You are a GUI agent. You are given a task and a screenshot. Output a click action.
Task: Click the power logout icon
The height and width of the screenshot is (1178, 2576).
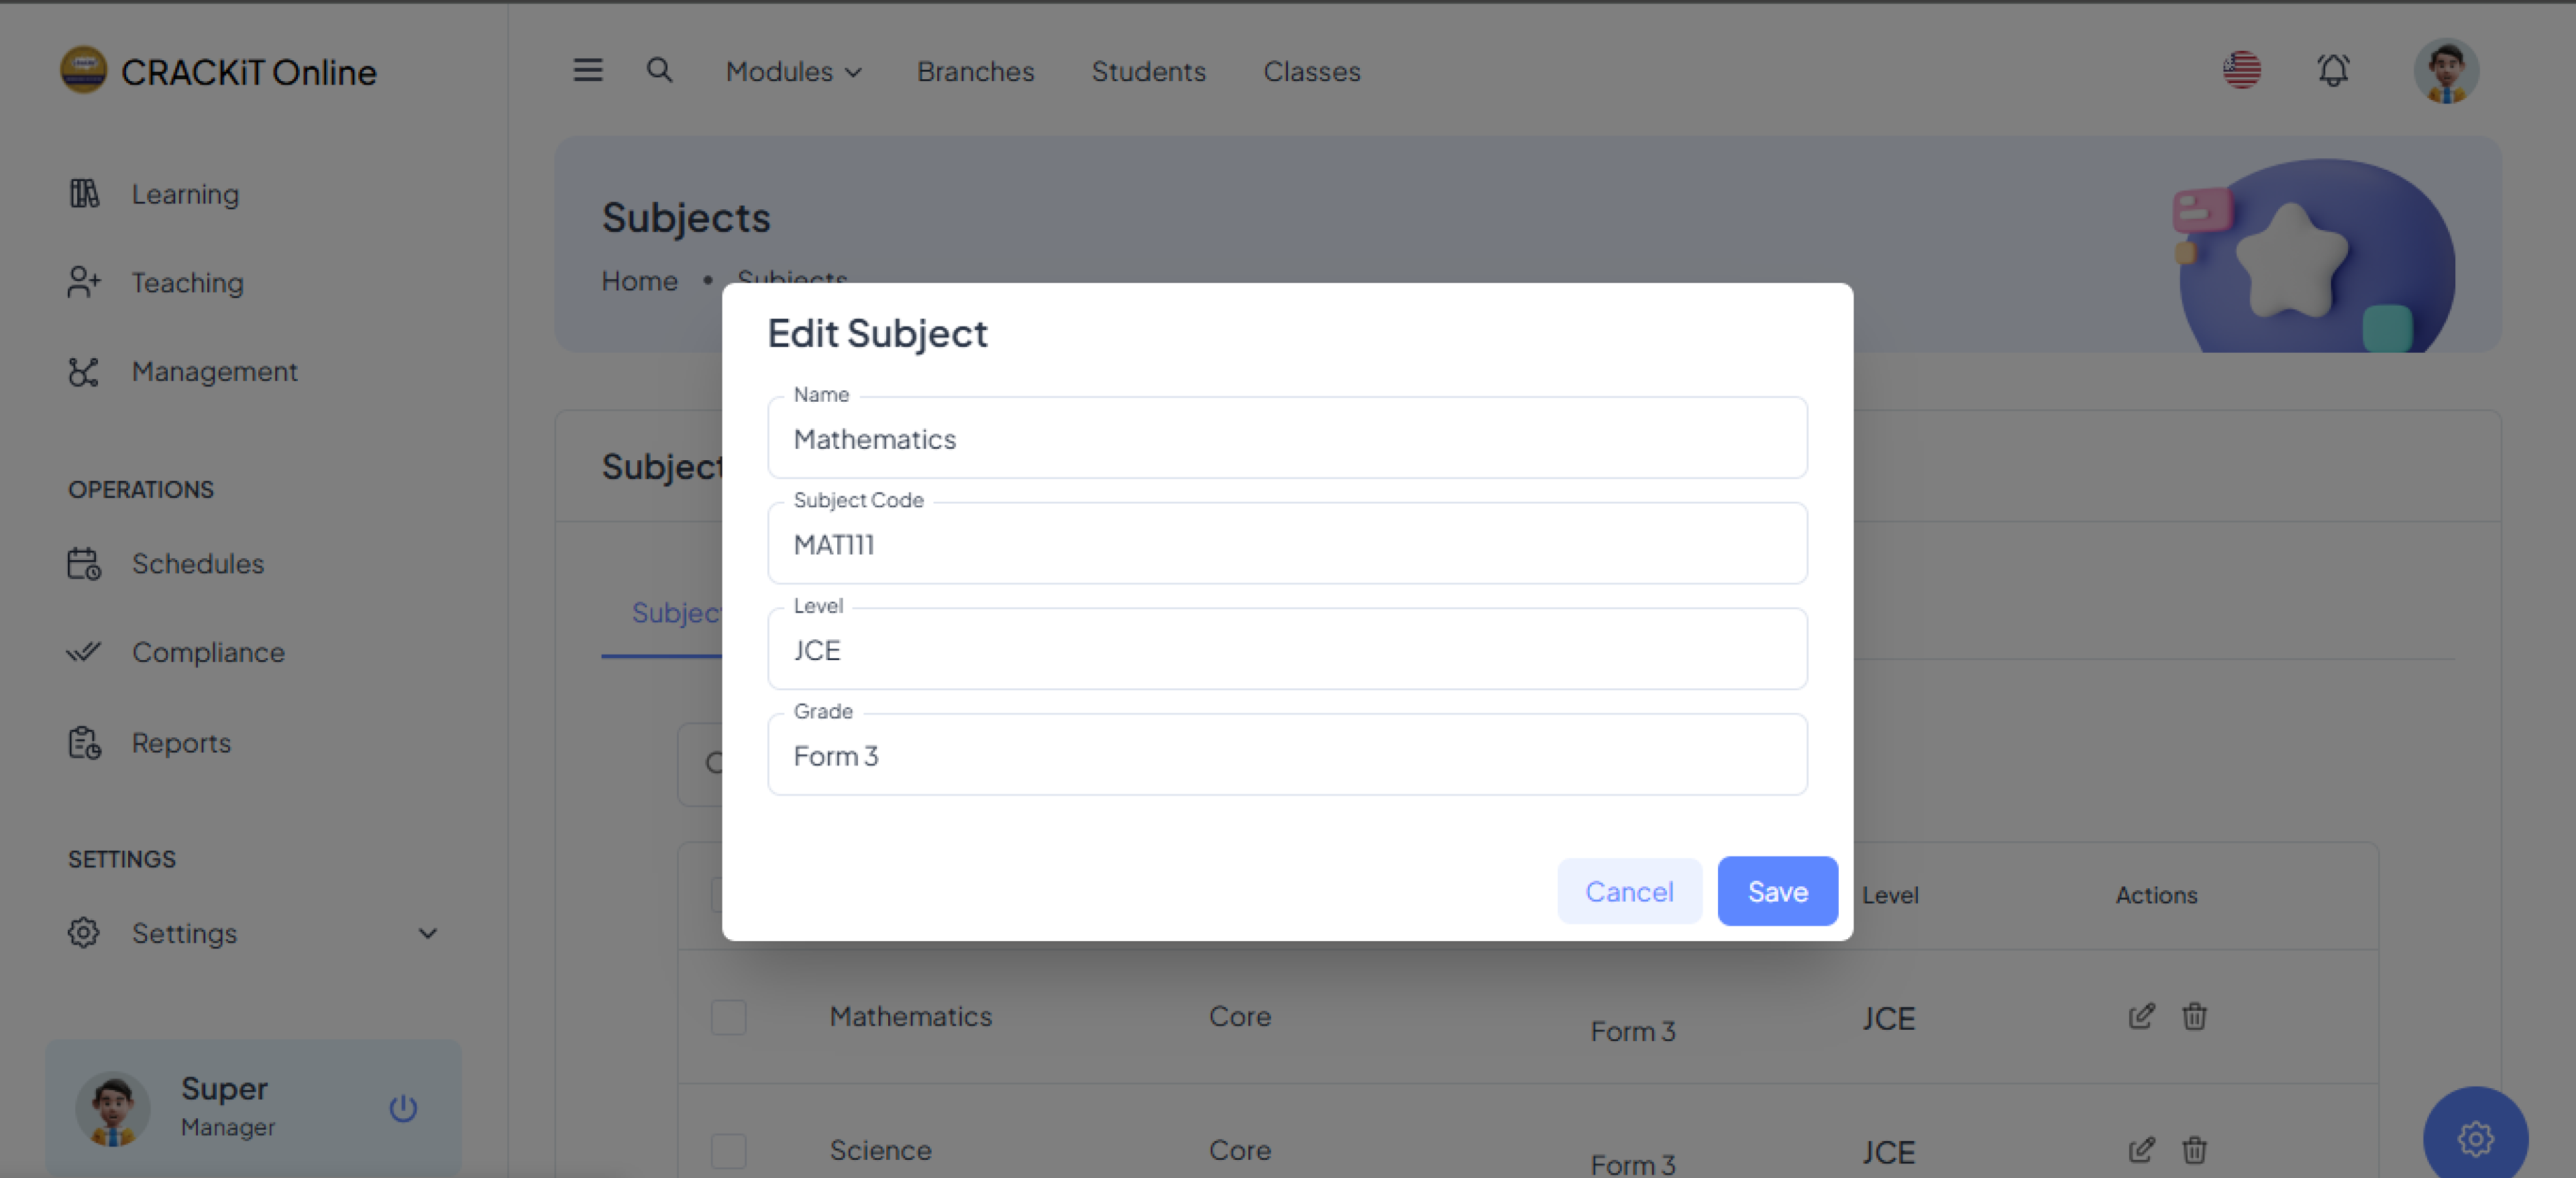[x=403, y=1108]
